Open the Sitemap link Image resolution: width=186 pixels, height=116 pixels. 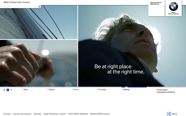click(x=37, y=114)
